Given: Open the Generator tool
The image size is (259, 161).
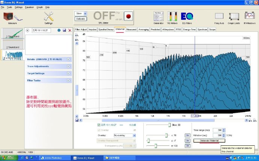Looking at the screenshot, I should pyautogui.click(x=158, y=16).
